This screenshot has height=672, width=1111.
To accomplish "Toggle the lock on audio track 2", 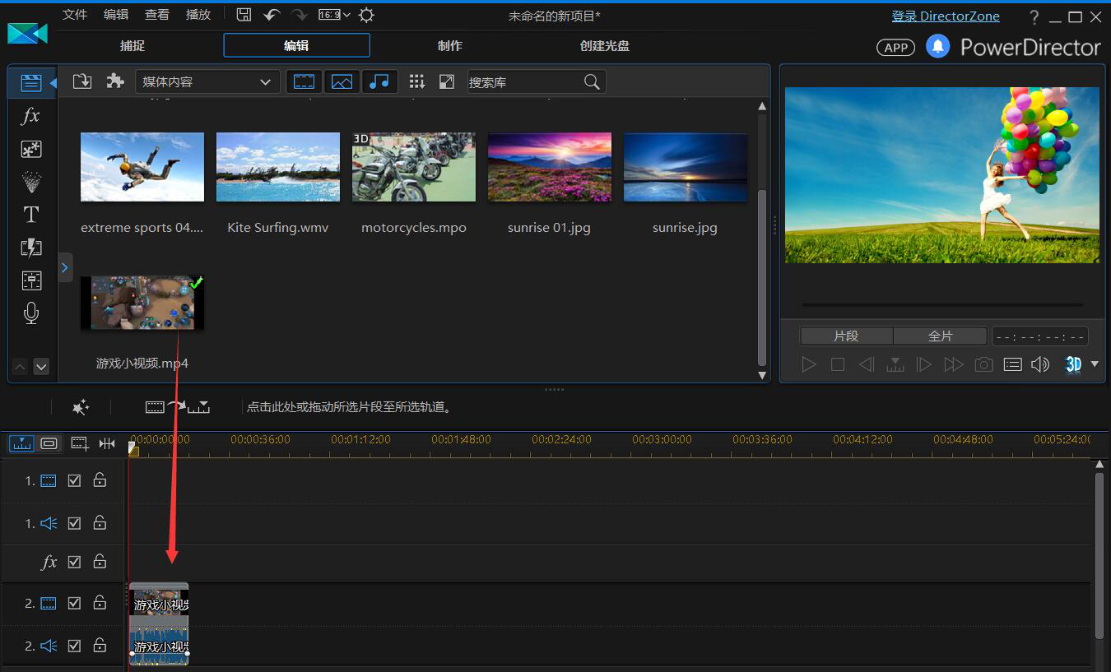I will (100, 646).
